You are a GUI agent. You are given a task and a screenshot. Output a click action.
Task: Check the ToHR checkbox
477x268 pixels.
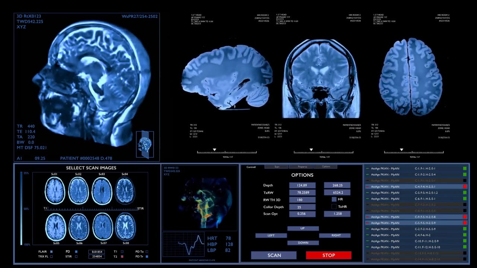(x=334, y=207)
